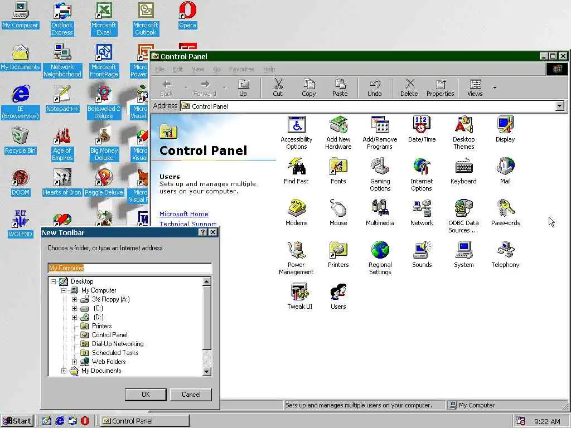This screenshot has width=571, height=428.
Task: Click the New Toolbar help question button
Action: click(203, 232)
